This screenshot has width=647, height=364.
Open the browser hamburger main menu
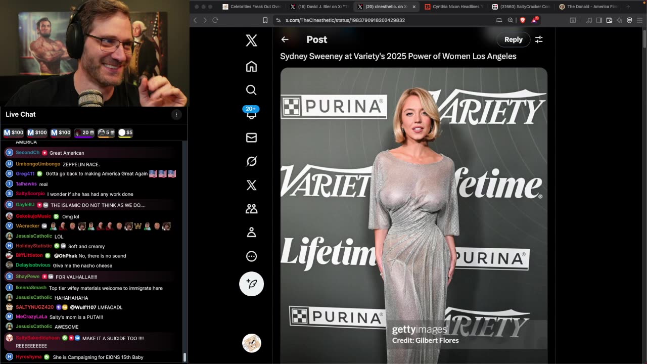(639, 20)
